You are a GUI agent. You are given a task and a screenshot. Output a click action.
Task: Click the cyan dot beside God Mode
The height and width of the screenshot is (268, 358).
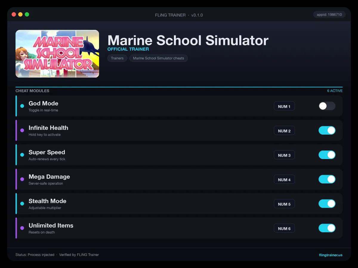(x=22, y=106)
